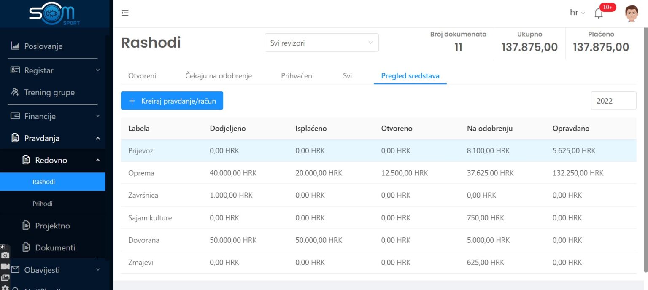Click the SOM Sport logo
Image resolution: width=648 pixels, height=290 pixels.
54,14
